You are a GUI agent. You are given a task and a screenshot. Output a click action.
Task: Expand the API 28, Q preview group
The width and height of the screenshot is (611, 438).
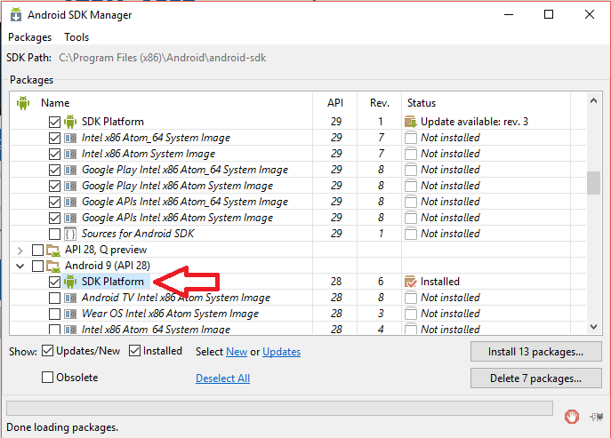[x=20, y=251]
